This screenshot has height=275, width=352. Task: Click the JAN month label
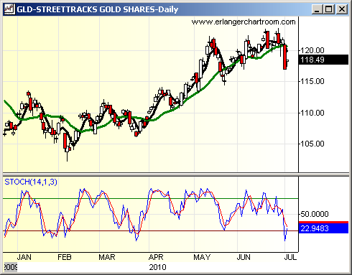pyautogui.click(x=24, y=257)
